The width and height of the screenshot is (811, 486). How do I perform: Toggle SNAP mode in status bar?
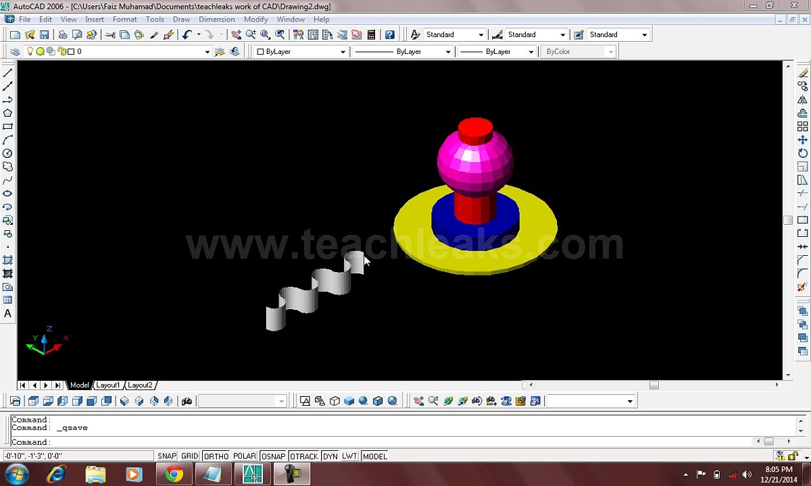click(167, 456)
